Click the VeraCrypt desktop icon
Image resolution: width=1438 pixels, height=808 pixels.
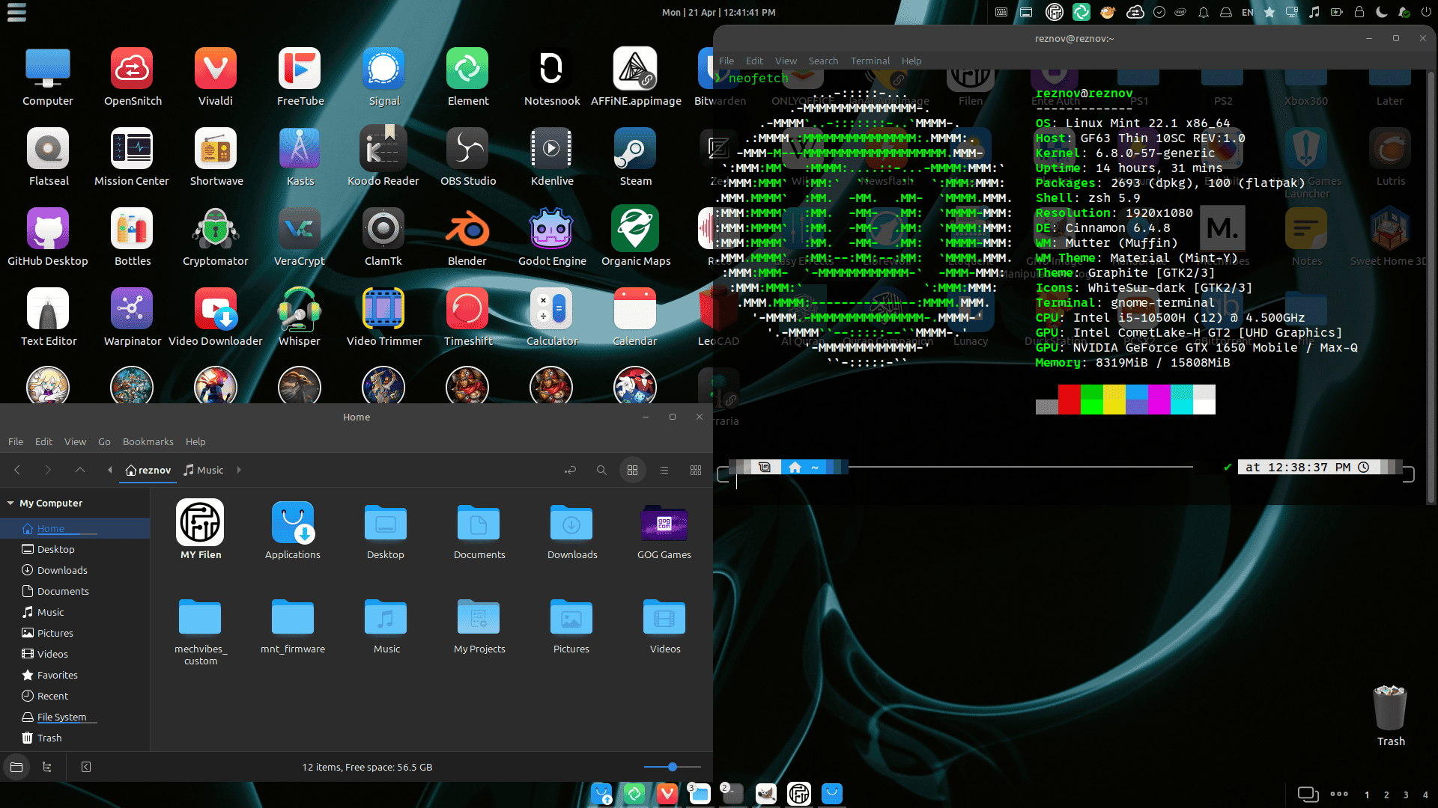299,230
